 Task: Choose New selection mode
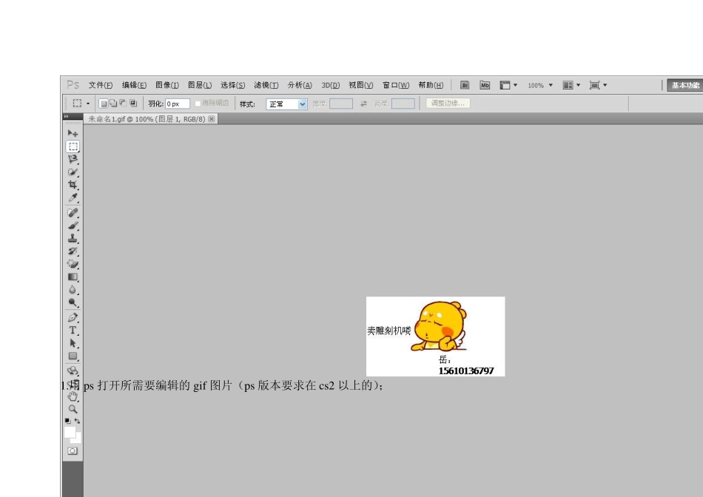click(x=104, y=104)
